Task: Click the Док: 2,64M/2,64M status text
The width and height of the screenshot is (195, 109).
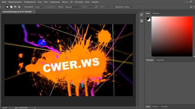Action: (21, 108)
